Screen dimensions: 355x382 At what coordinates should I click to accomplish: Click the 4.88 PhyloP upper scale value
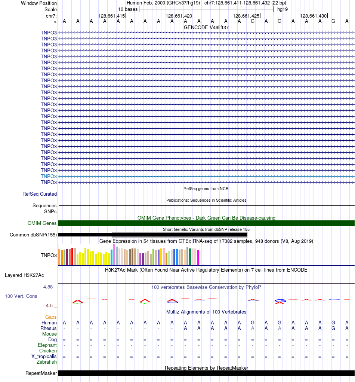click(48, 287)
